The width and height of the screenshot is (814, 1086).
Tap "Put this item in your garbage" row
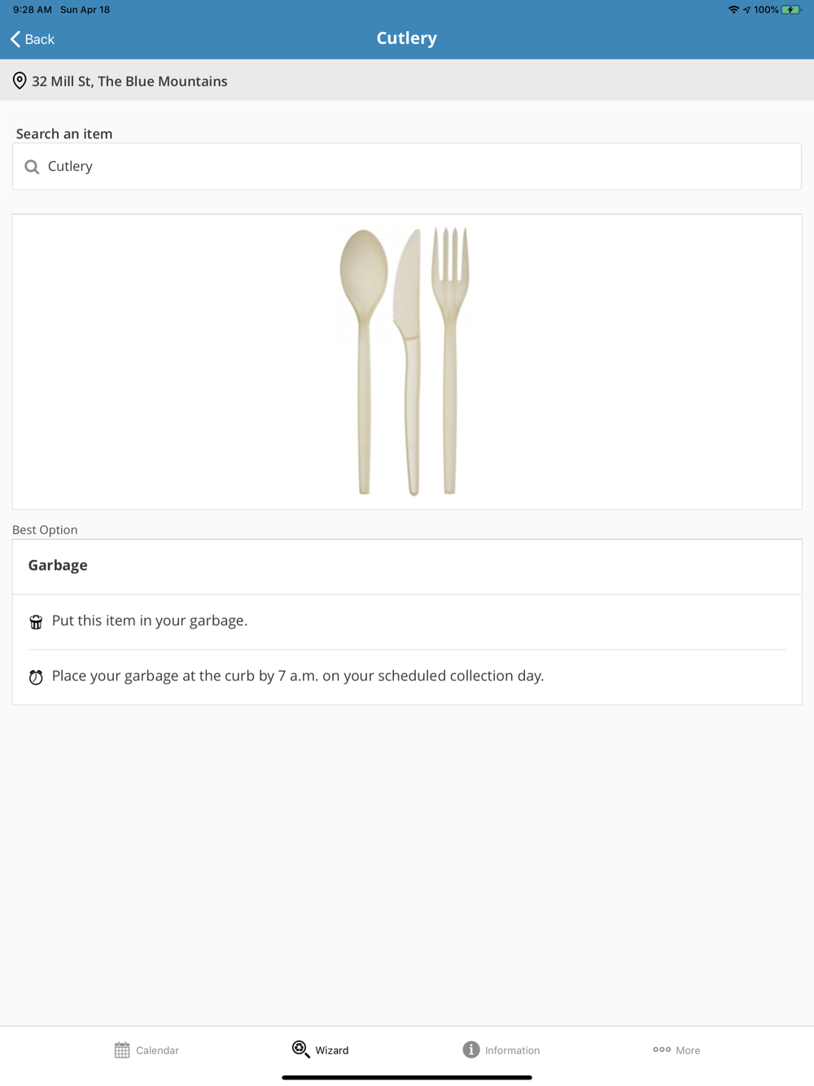(150, 621)
